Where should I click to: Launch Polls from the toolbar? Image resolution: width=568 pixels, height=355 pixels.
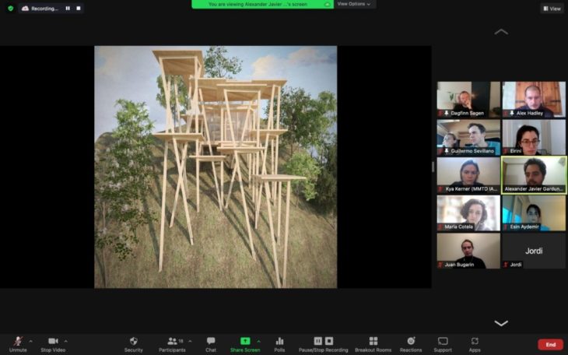[x=279, y=343]
